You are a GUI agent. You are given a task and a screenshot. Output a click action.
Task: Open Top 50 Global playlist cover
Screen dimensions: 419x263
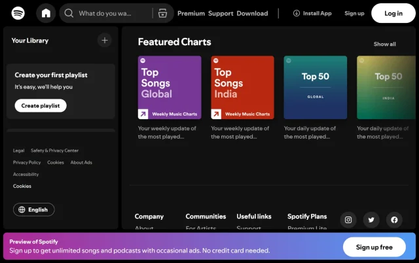tap(316, 87)
